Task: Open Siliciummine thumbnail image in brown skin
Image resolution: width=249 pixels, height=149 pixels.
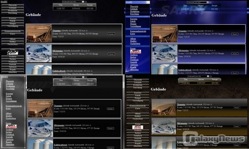Action: click(x=164, y=126)
